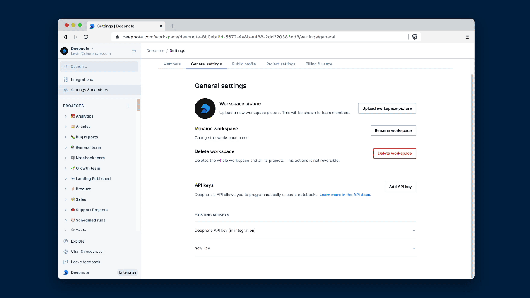The height and width of the screenshot is (298, 530).
Task: Click the workspace picture avatar
Action: (x=205, y=108)
